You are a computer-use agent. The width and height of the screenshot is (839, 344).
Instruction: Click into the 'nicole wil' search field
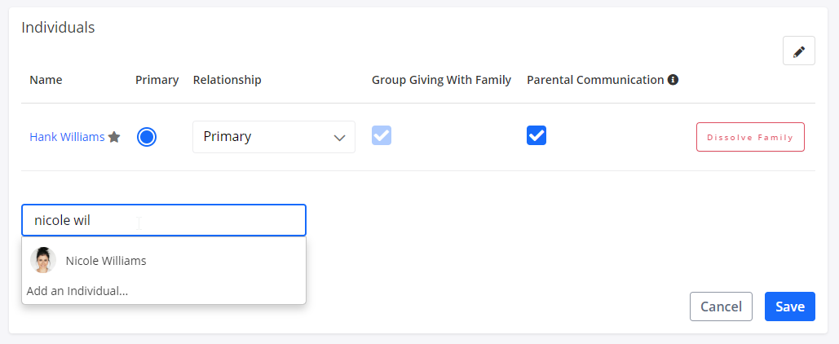tap(163, 220)
